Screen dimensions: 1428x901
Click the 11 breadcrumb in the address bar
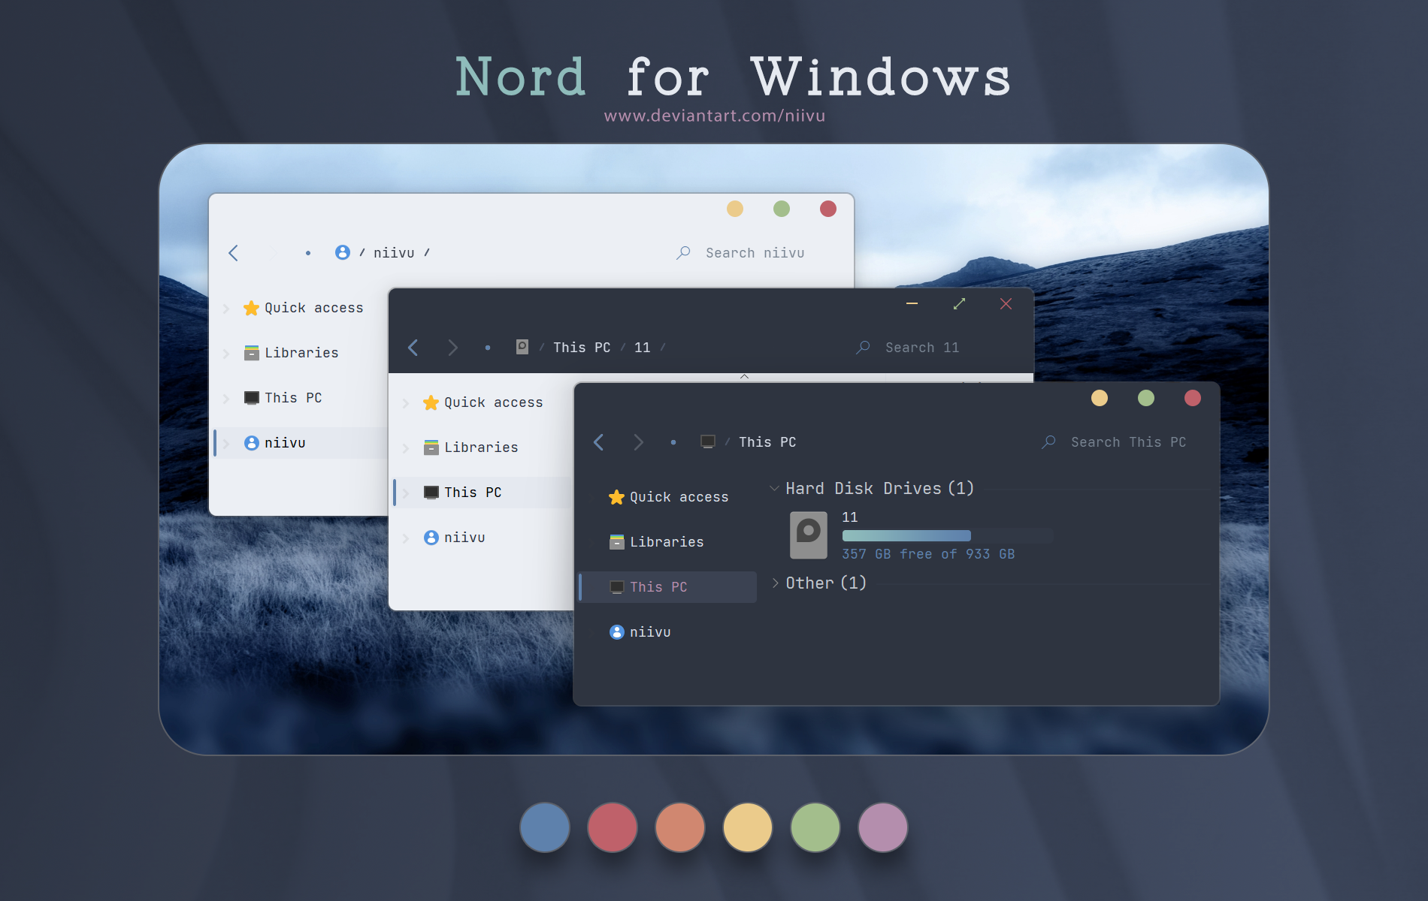pos(642,348)
